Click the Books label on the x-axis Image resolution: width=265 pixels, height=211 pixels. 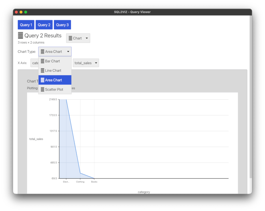click(x=94, y=182)
